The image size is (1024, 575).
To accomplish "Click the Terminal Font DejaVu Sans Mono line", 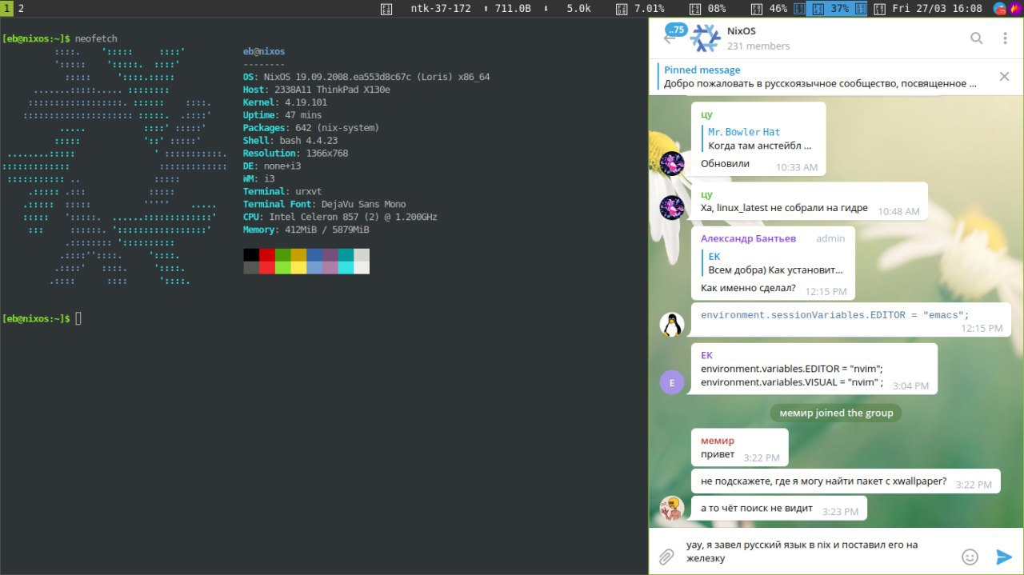I will [324, 204].
